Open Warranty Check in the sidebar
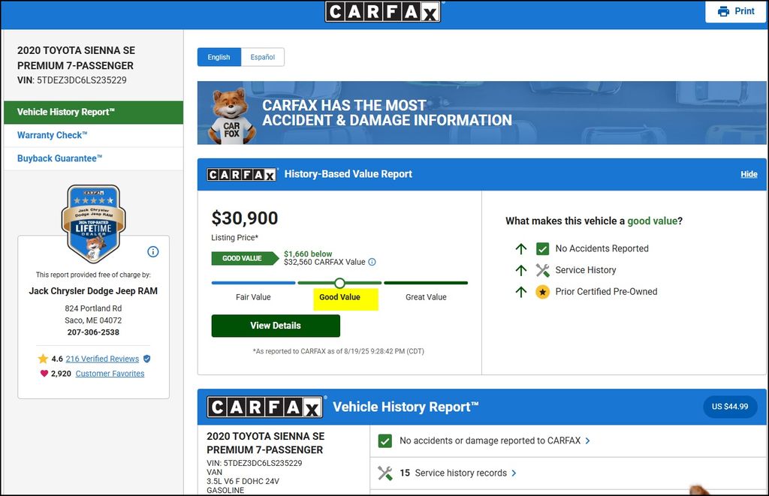The width and height of the screenshot is (769, 496). (x=93, y=135)
